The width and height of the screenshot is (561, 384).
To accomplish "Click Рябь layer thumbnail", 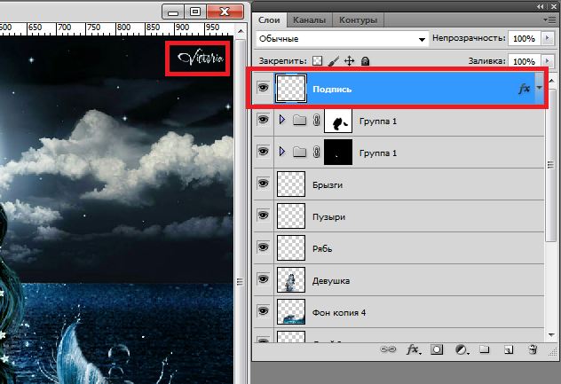I will tap(291, 247).
